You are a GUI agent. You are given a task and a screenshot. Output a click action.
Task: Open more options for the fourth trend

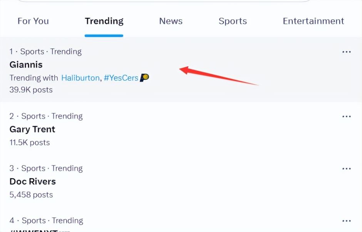point(346,221)
